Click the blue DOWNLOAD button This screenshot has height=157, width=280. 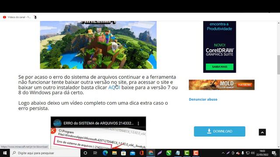220,131
